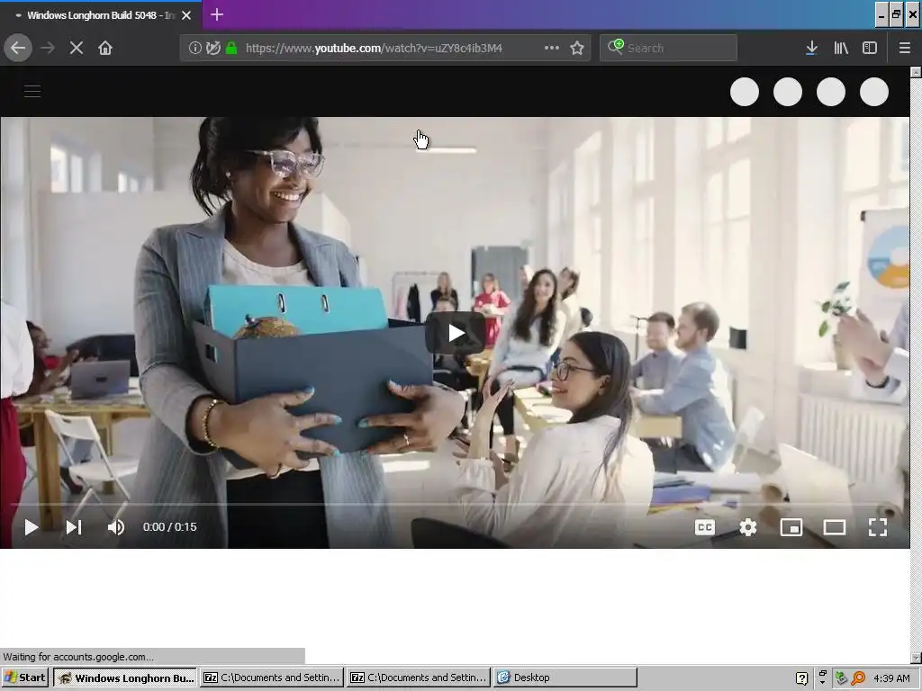Click the system clock 4:39 AM
The width and height of the screenshot is (922, 691).
pos(892,678)
